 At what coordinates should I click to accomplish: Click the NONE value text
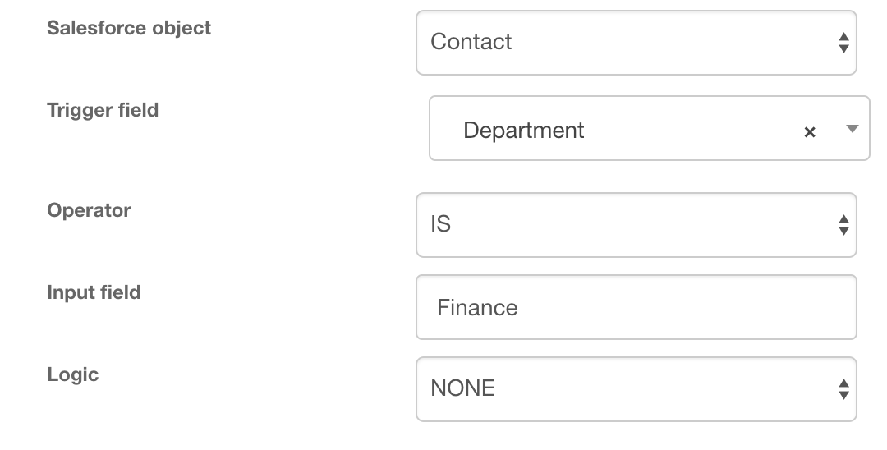pyautogui.click(x=462, y=388)
